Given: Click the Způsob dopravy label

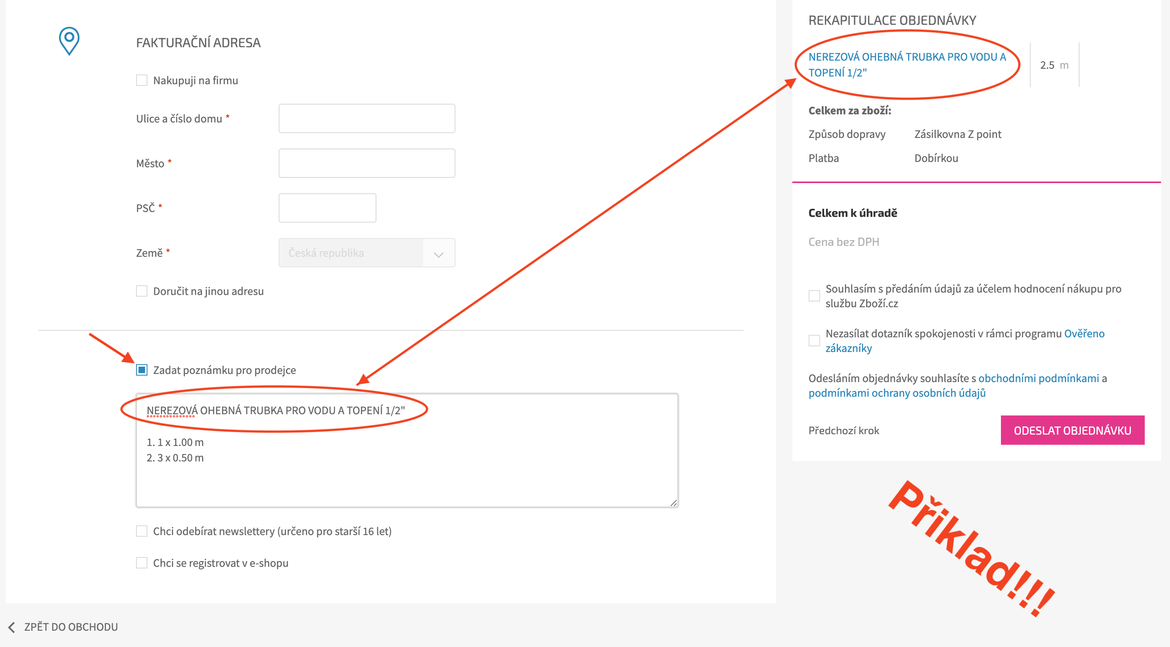Looking at the screenshot, I should coord(847,134).
